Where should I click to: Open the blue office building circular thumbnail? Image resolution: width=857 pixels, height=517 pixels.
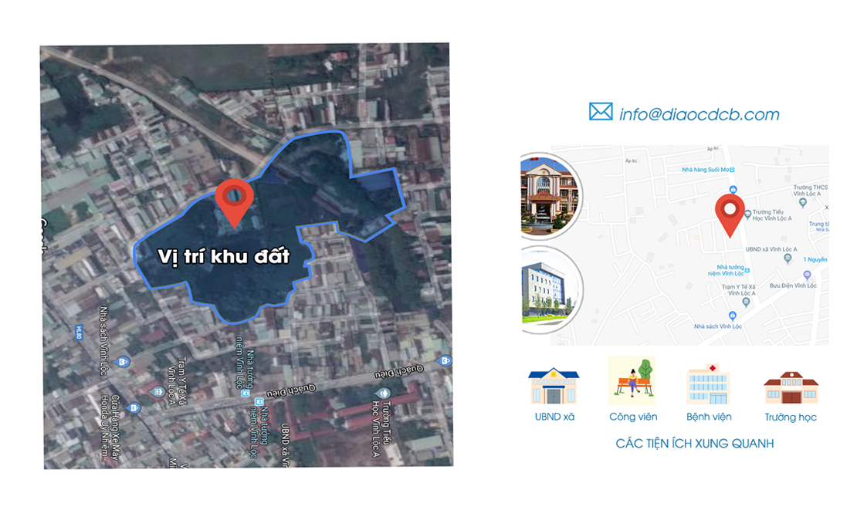pos(550,289)
